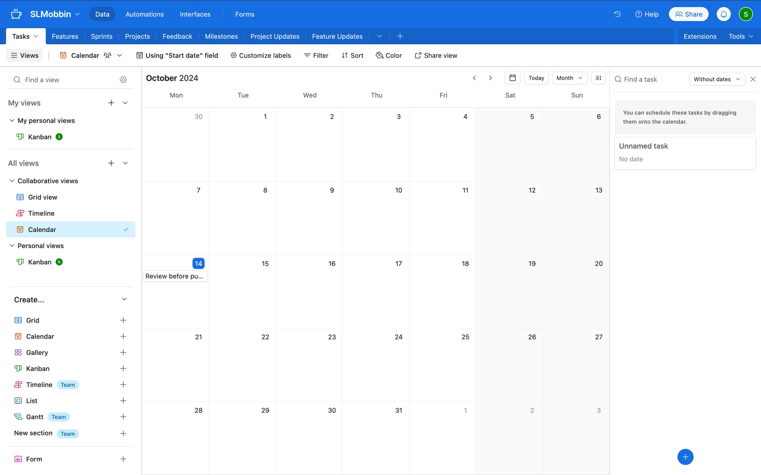Open the Month view dropdown

[569, 78]
